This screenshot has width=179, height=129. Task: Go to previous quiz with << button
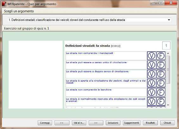coord(62,123)
